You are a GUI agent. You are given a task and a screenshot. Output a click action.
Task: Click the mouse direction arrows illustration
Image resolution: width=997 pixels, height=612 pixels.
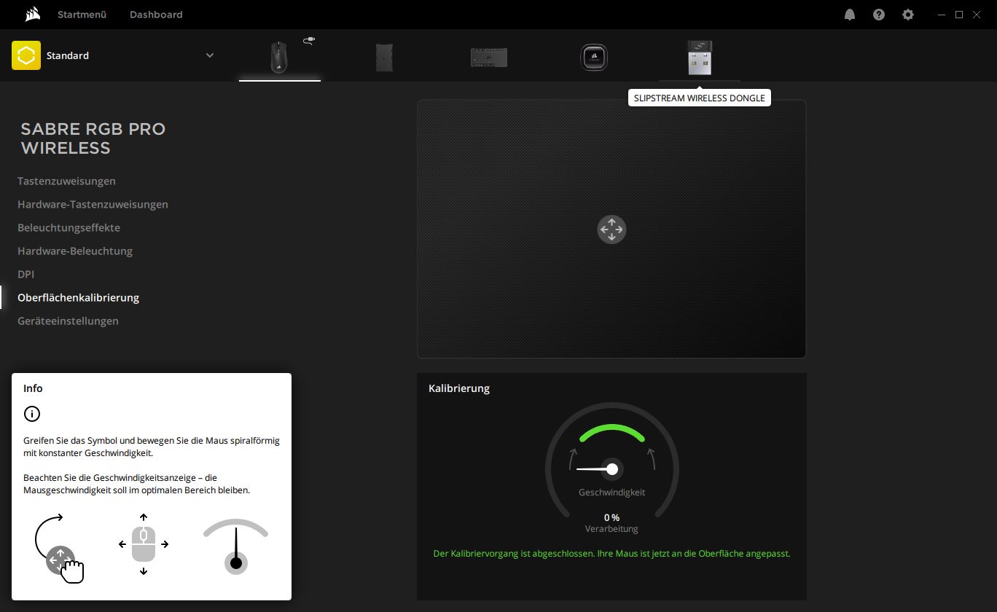pos(144,544)
